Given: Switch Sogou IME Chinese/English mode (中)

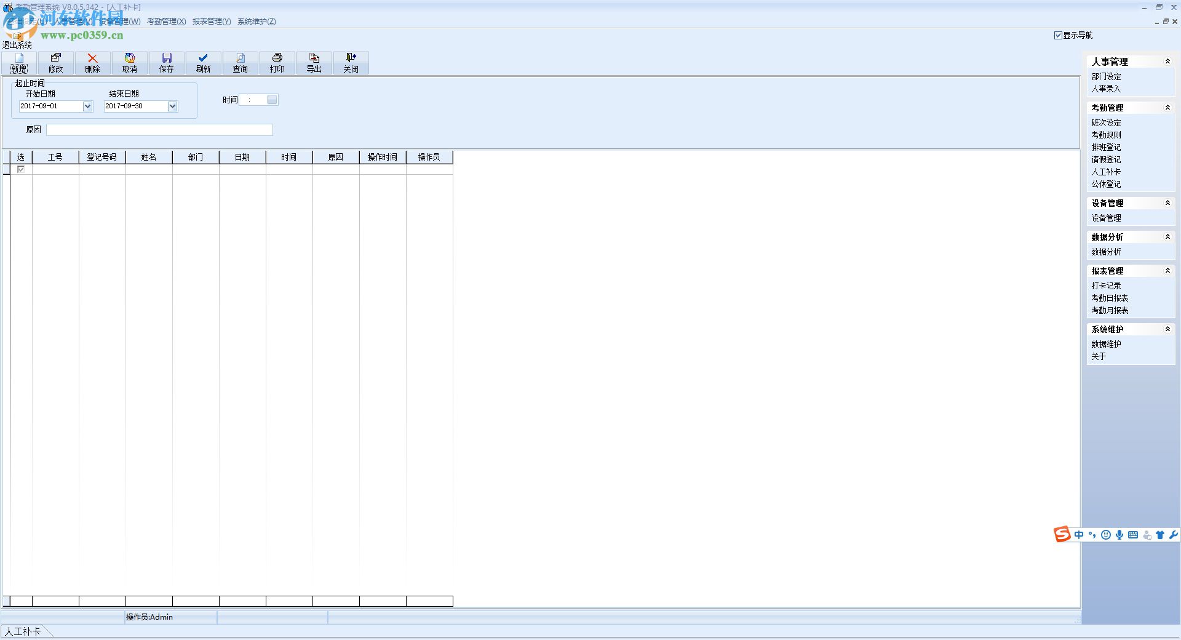Looking at the screenshot, I should click(1079, 535).
